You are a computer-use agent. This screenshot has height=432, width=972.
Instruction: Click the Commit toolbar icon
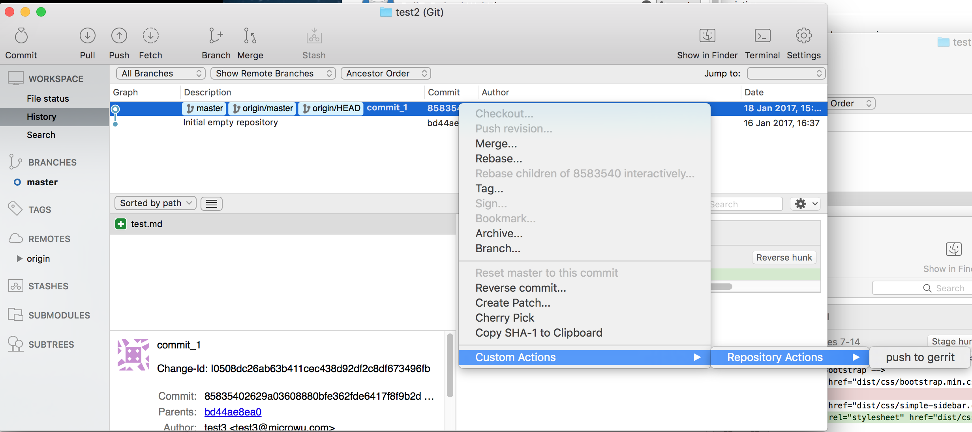[21, 36]
